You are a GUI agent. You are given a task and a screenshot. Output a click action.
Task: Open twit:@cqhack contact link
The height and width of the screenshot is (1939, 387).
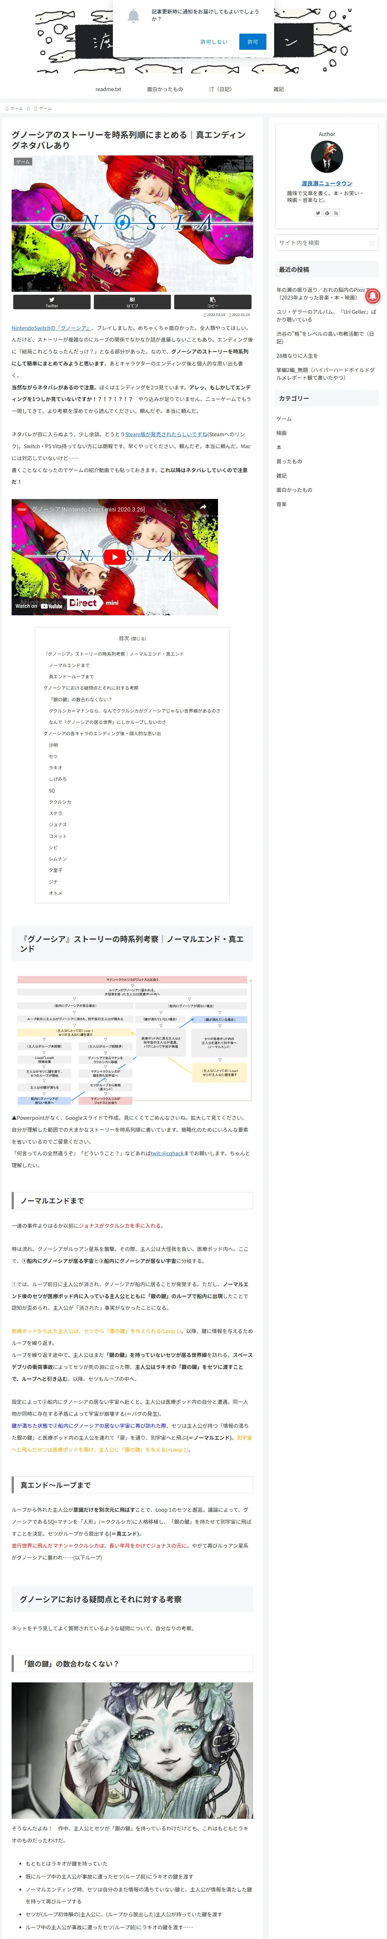[x=167, y=1153]
